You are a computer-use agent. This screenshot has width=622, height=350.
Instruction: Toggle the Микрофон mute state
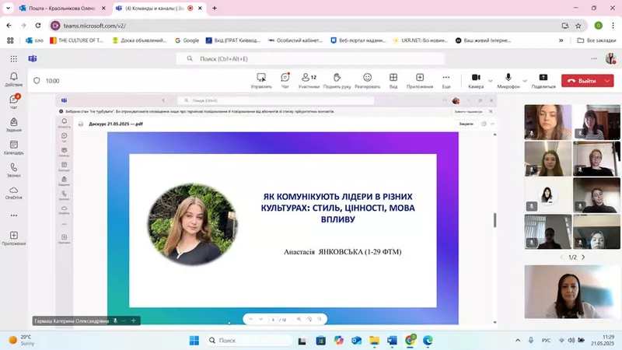point(508,81)
